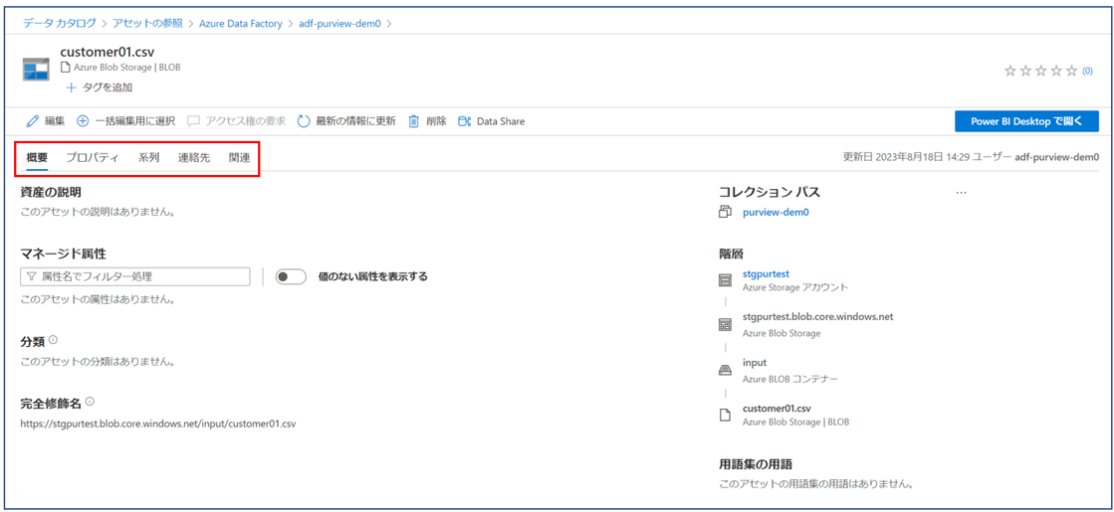Rate the asset with the third star
Viewport: 1114px width, 512px height.
click(1040, 71)
